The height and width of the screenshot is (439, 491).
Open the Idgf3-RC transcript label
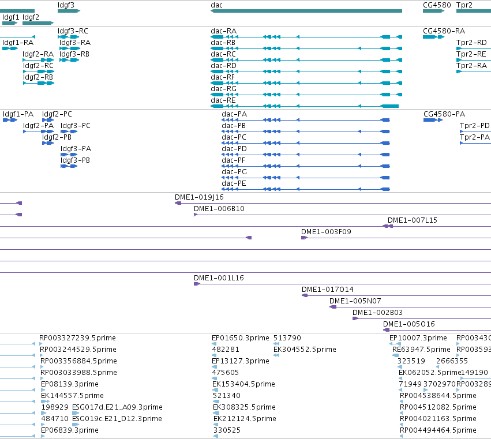[73, 31]
